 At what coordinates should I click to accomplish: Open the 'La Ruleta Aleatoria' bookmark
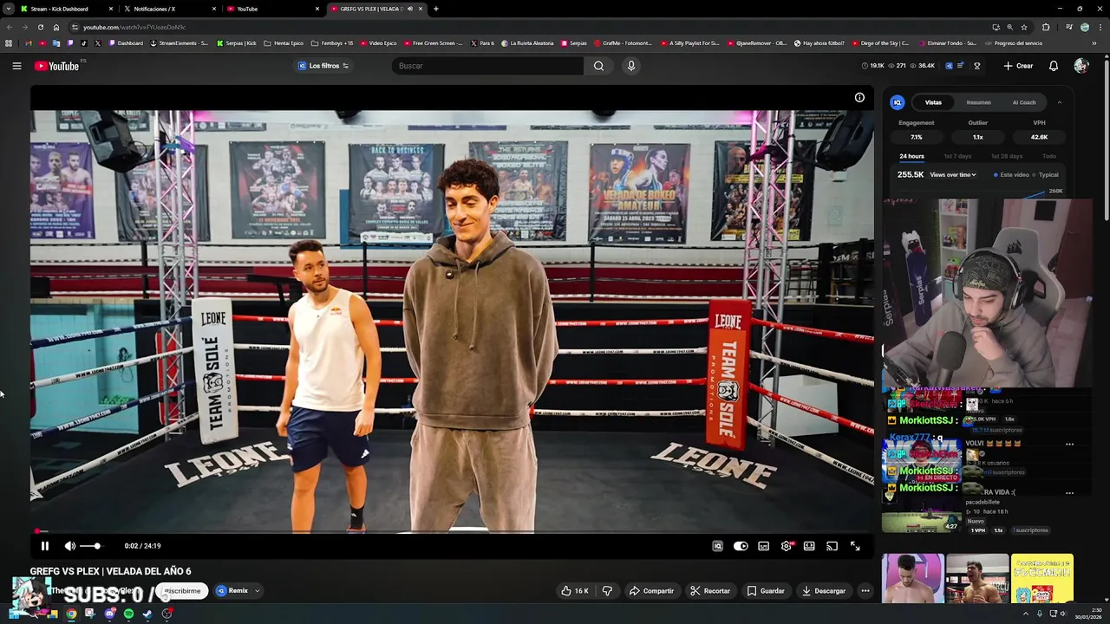tap(527, 43)
